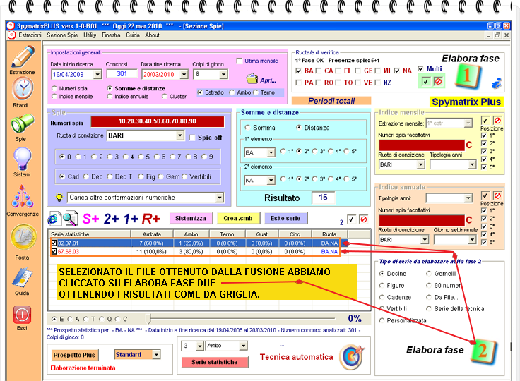The height and width of the screenshot is (381, 520).
Task: Toggle the Multi checkbox
Action: point(420,69)
